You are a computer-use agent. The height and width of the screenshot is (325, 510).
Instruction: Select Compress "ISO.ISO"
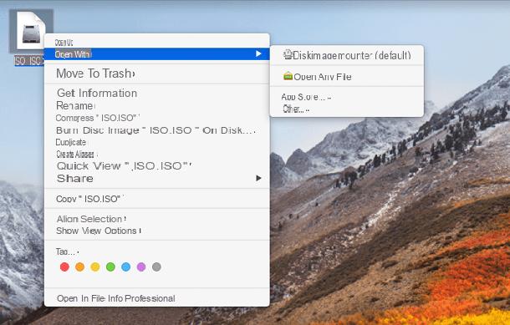157,118
